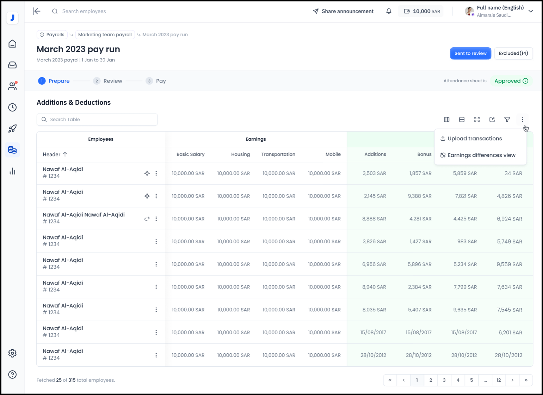The image size is (543, 395).
Task: Click the table columns layout icon
Action: (x=446, y=120)
